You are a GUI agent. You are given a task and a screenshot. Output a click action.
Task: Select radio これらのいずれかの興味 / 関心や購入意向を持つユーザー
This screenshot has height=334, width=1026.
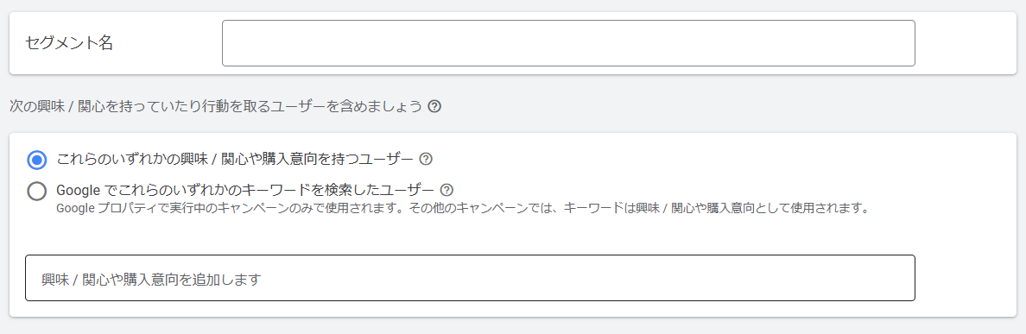click(37, 160)
